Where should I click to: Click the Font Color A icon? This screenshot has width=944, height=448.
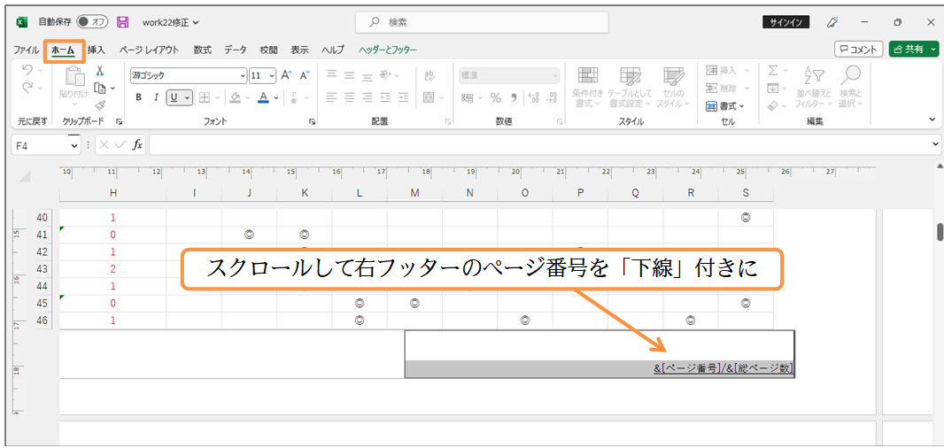coord(263,97)
